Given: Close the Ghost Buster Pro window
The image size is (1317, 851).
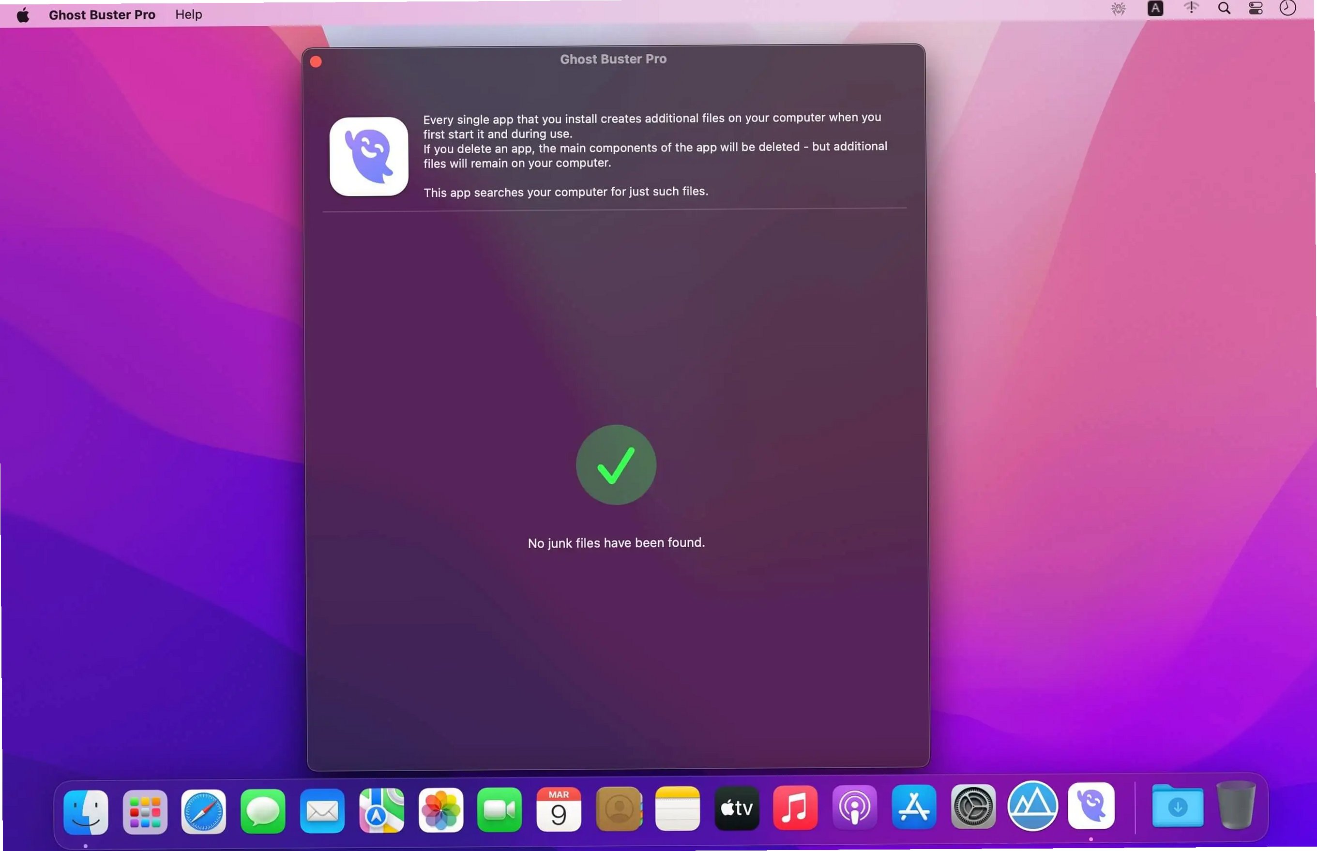Looking at the screenshot, I should [x=316, y=62].
